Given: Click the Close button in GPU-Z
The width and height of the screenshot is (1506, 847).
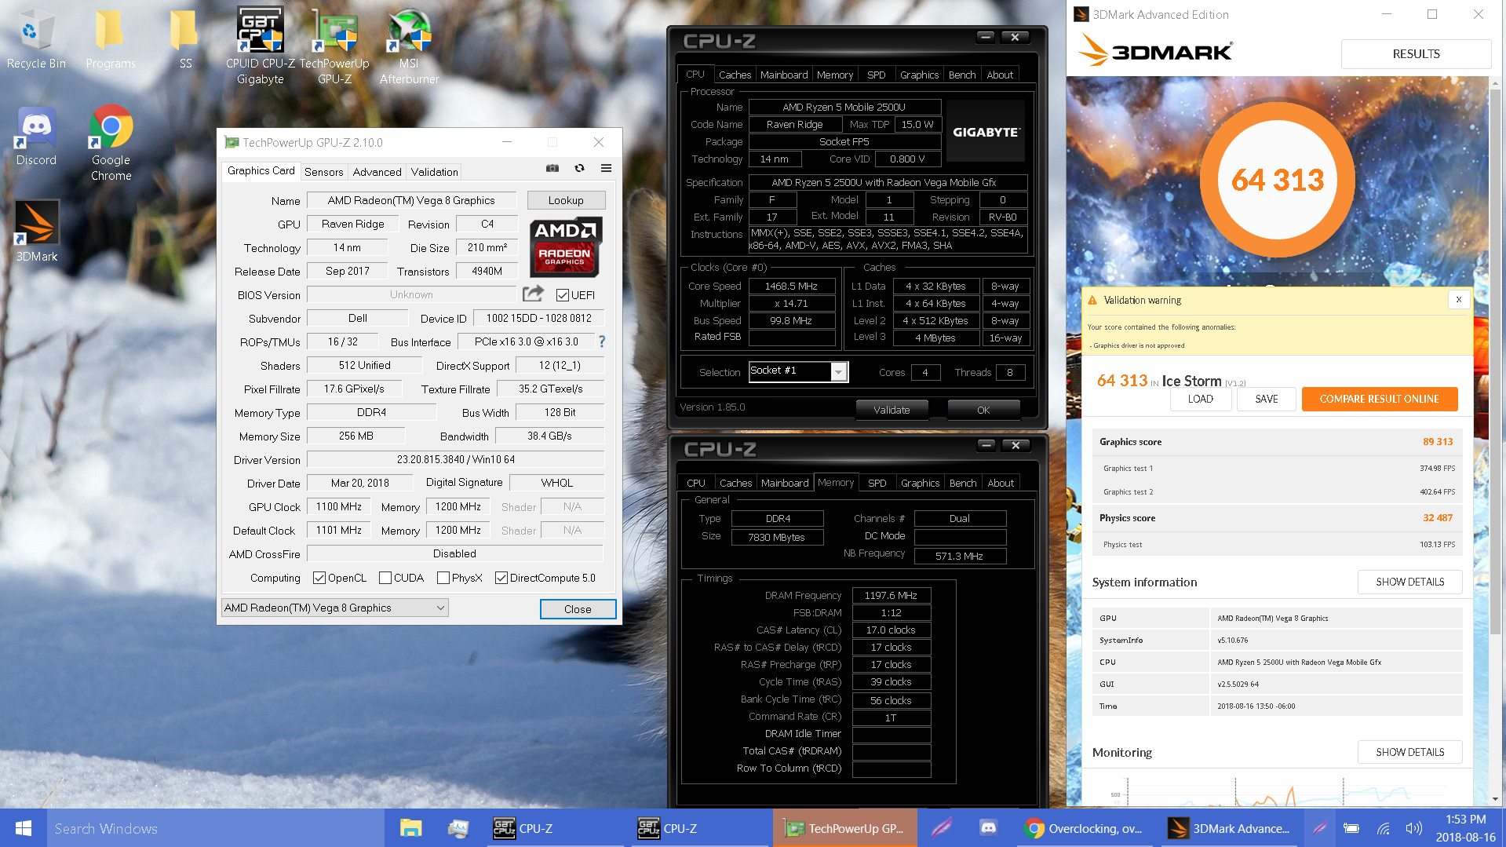Looking at the screenshot, I should pyautogui.click(x=578, y=609).
